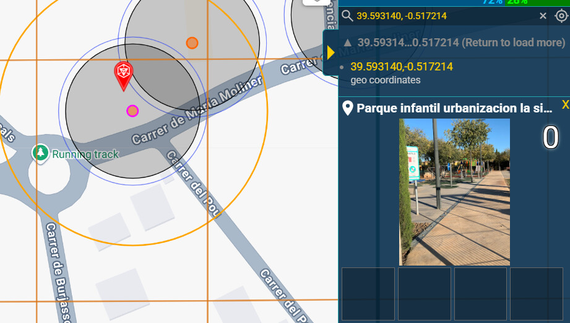Image resolution: width=570 pixels, height=323 pixels.
Task: Click the Running track label
Action: coord(85,154)
